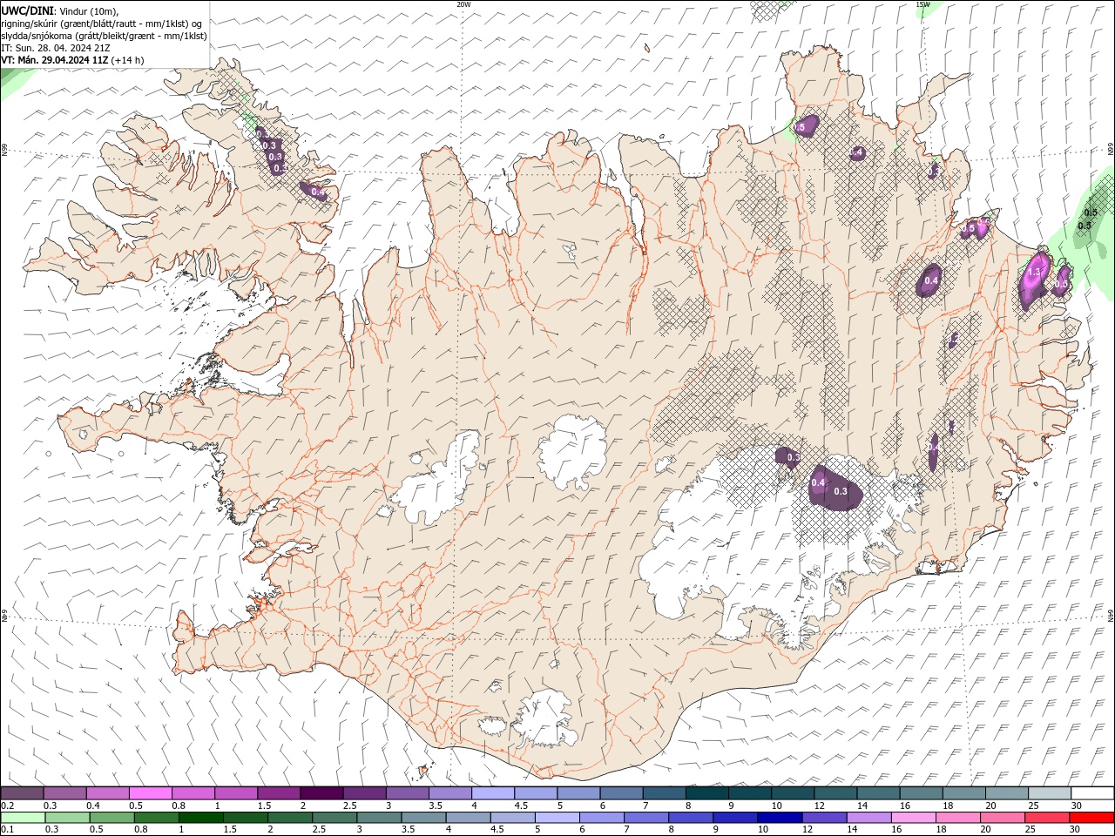
Task: Select the light pink swatch labelled 16 in the rain scale
Action: point(913,818)
